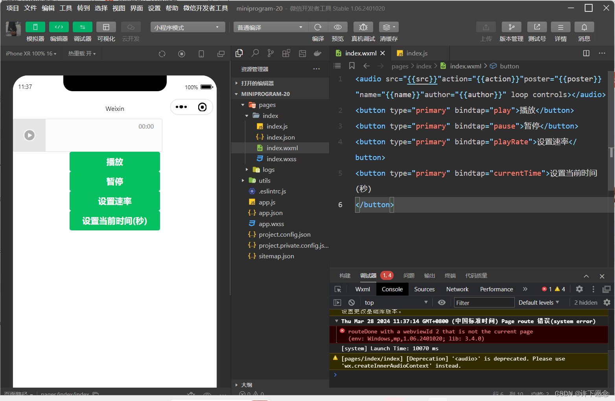Open the iPhone XR device dropdown

31,53
